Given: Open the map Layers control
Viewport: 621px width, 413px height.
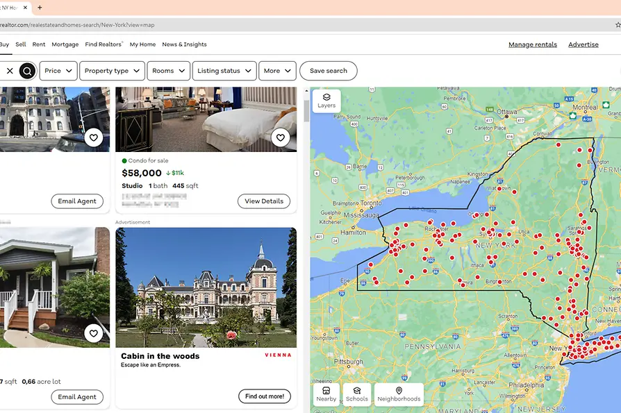Looking at the screenshot, I should pos(326,101).
